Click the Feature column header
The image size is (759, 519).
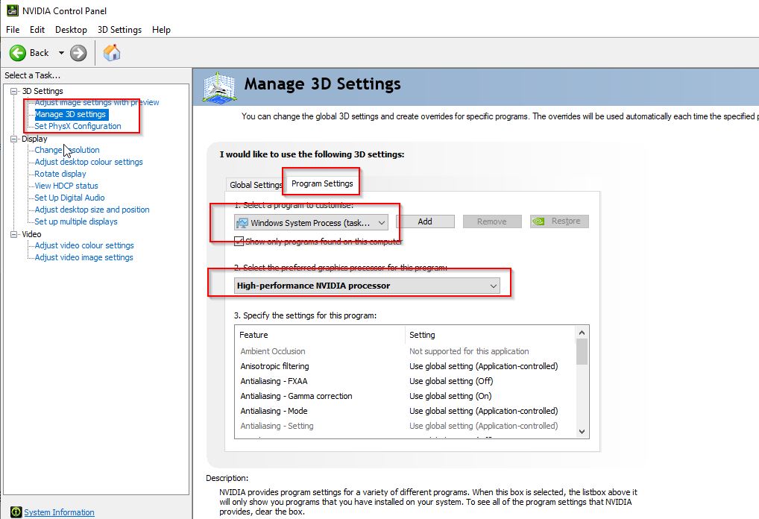(320, 335)
